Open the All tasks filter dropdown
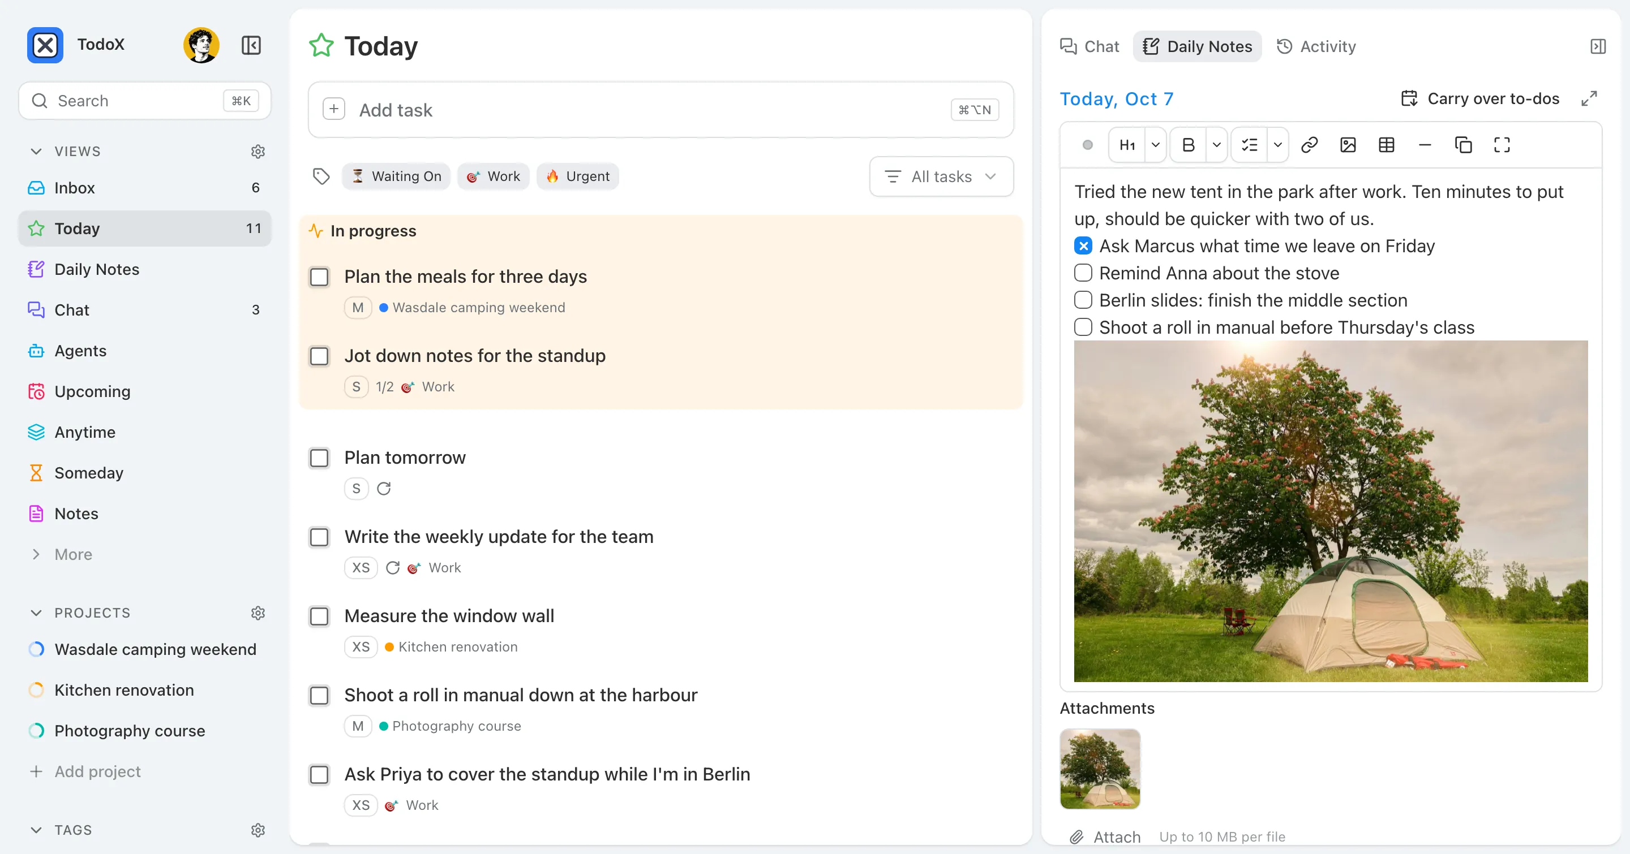The width and height of the screenshot is (1630, 854). (x=941, y=176)
